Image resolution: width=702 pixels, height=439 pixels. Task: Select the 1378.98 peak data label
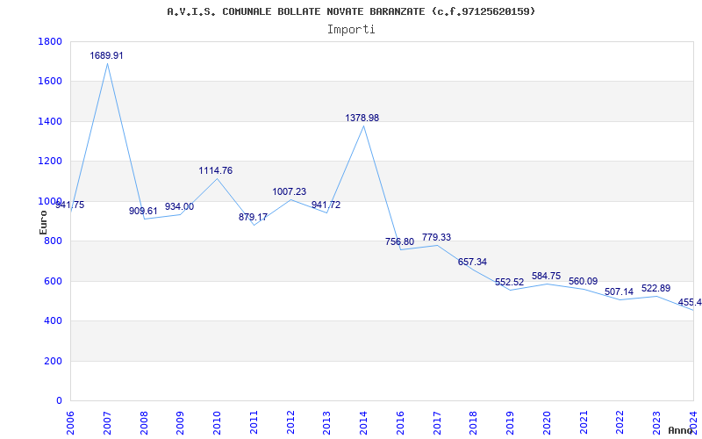click(x=362, y=118)
